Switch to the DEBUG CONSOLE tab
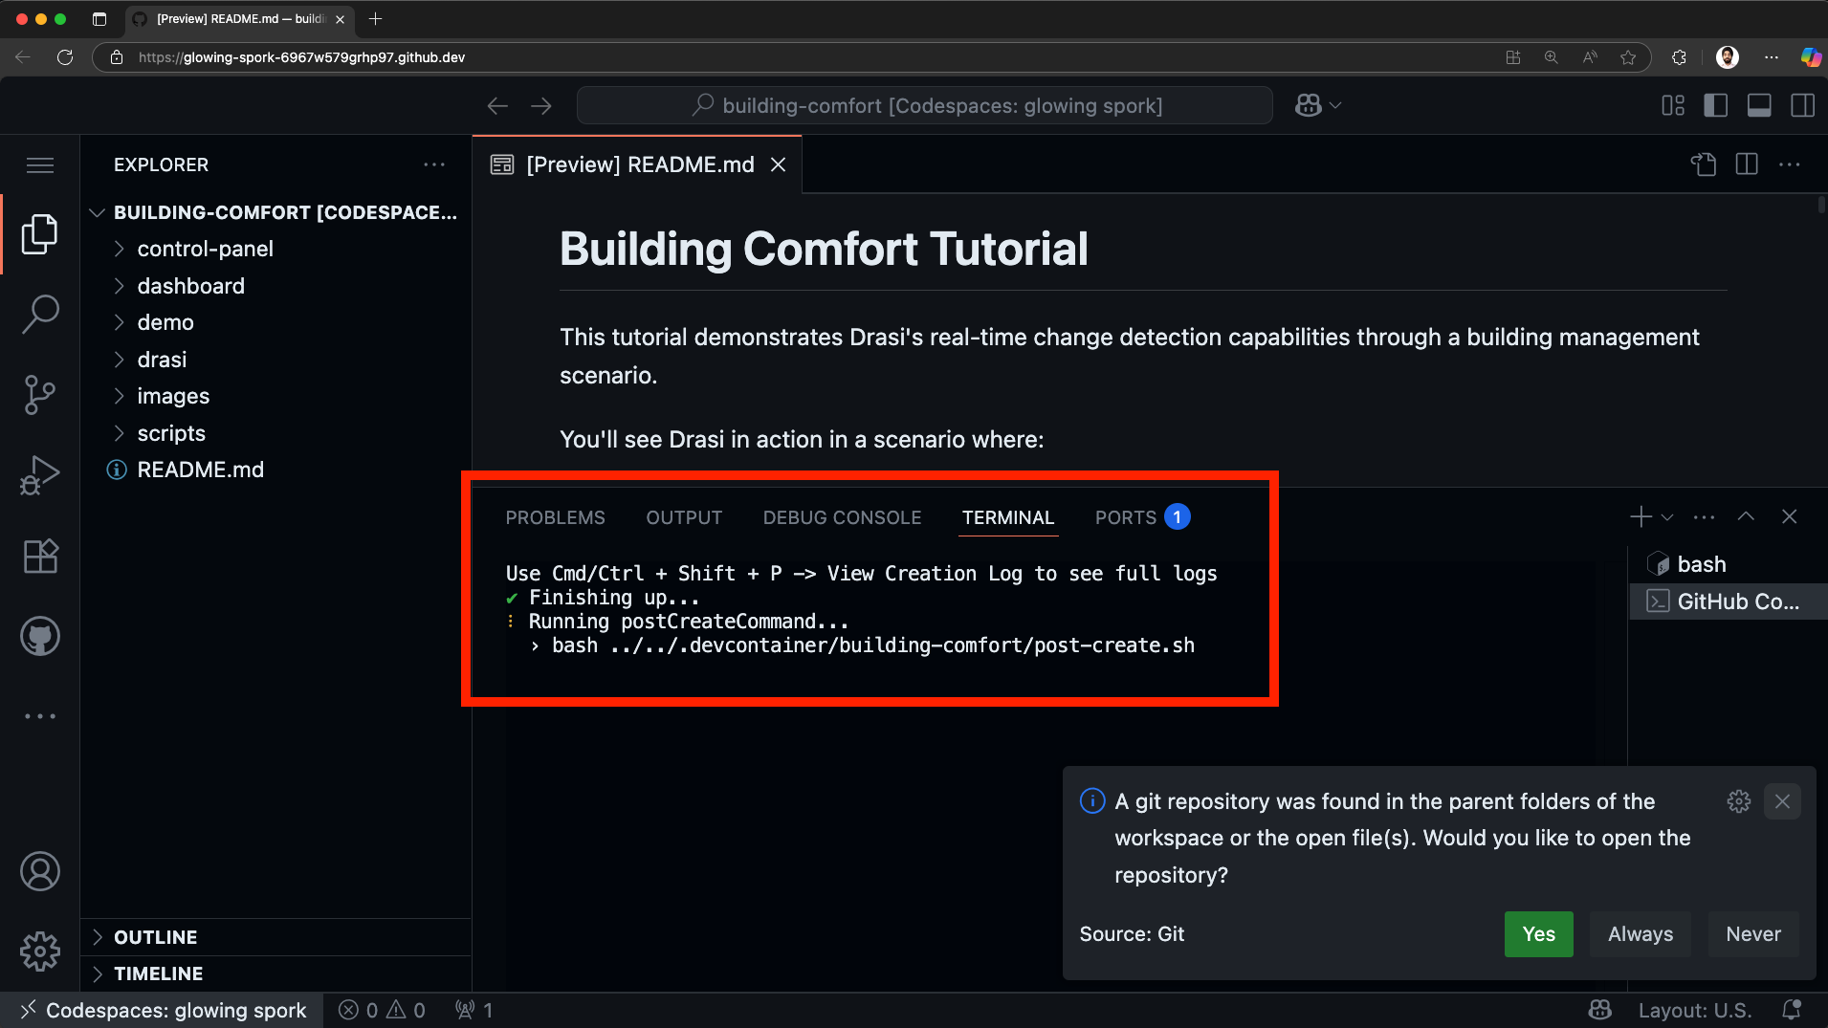 tap(841, 517)
